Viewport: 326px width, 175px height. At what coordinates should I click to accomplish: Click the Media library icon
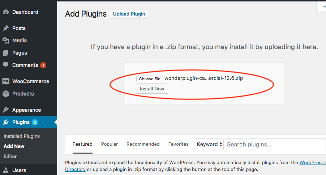tap(6, 40)
